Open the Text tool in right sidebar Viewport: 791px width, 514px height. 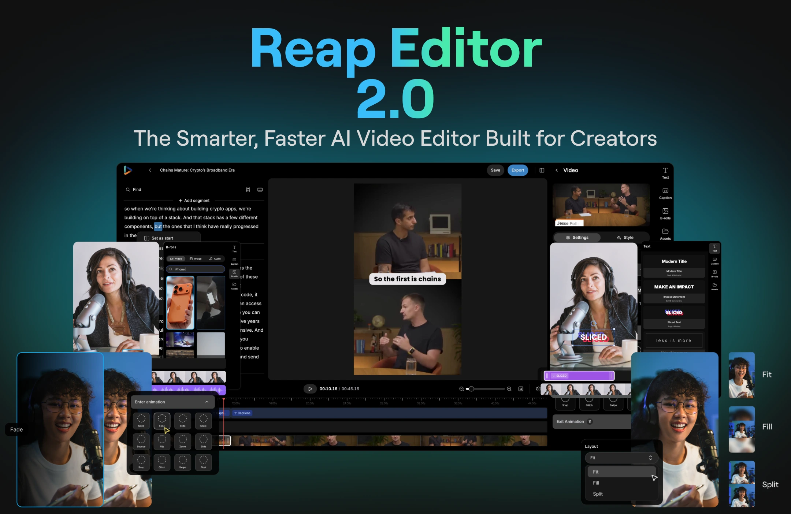[x=665, y=172]
